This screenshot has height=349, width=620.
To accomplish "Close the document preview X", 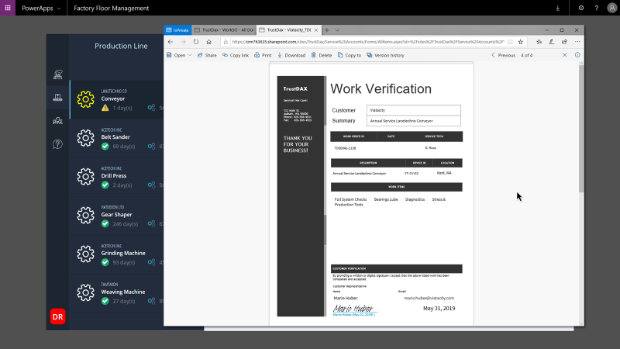I will 565,55.
